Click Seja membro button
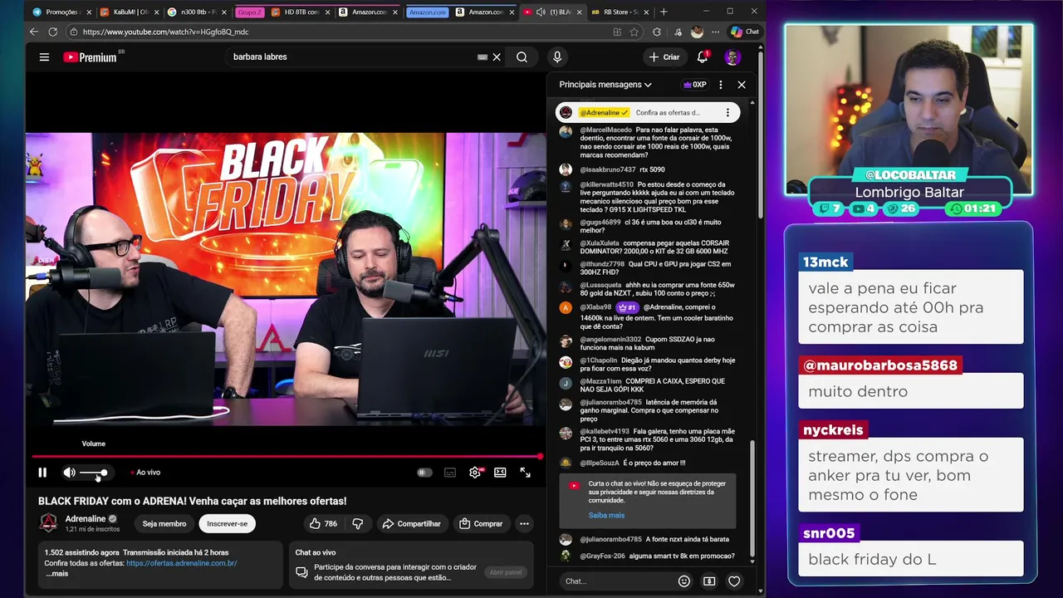This screenshot has height=598, width=1063. (x=164, y=524)
